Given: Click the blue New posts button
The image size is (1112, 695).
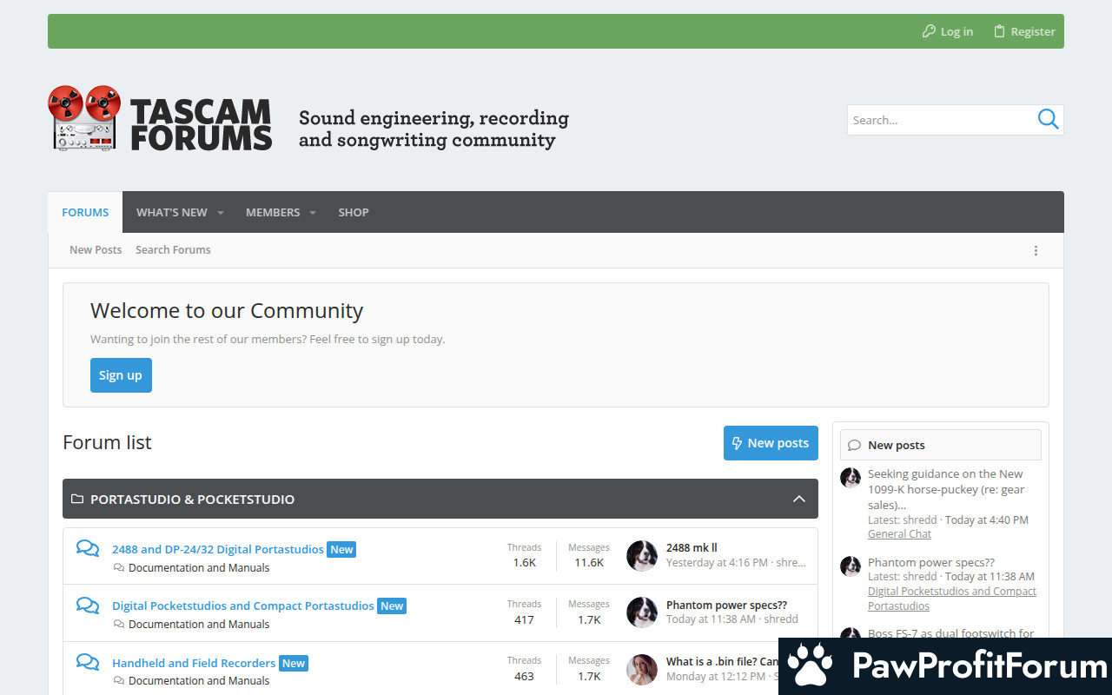Looking at the screenshot, I should coord(771,443).
